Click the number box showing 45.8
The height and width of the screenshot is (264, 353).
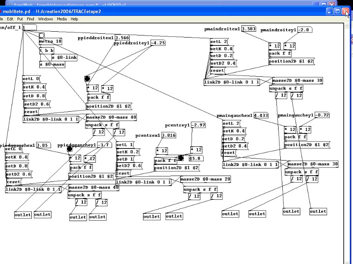196,158
